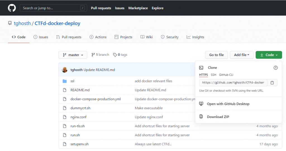
Task: Click the tghosth avatar thumbnail
Action: (x=65, y=70)
